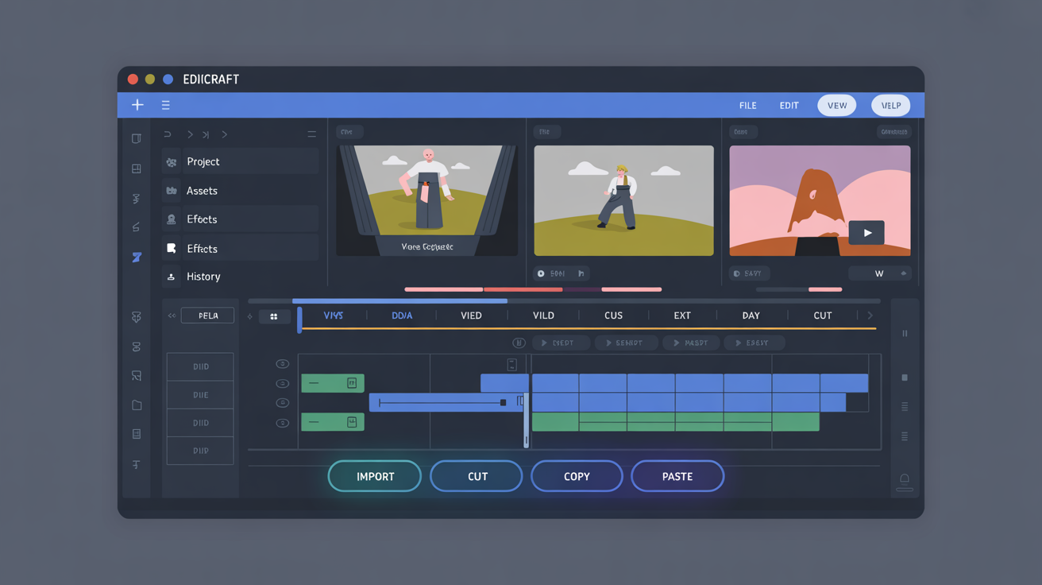Click the Project row icon

click(171, 162)
